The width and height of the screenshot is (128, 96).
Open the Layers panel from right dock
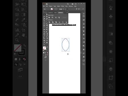[x=84, y=57]
